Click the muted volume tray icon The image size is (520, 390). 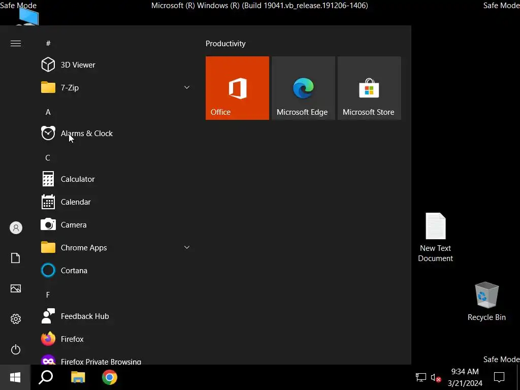(436, 377)
